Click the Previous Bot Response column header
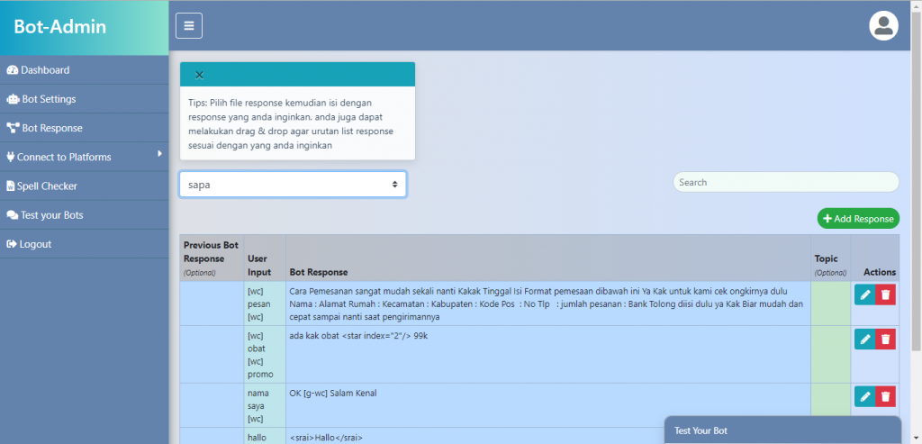The width and height of the screenshot is (922, 444). click(212, 258)
